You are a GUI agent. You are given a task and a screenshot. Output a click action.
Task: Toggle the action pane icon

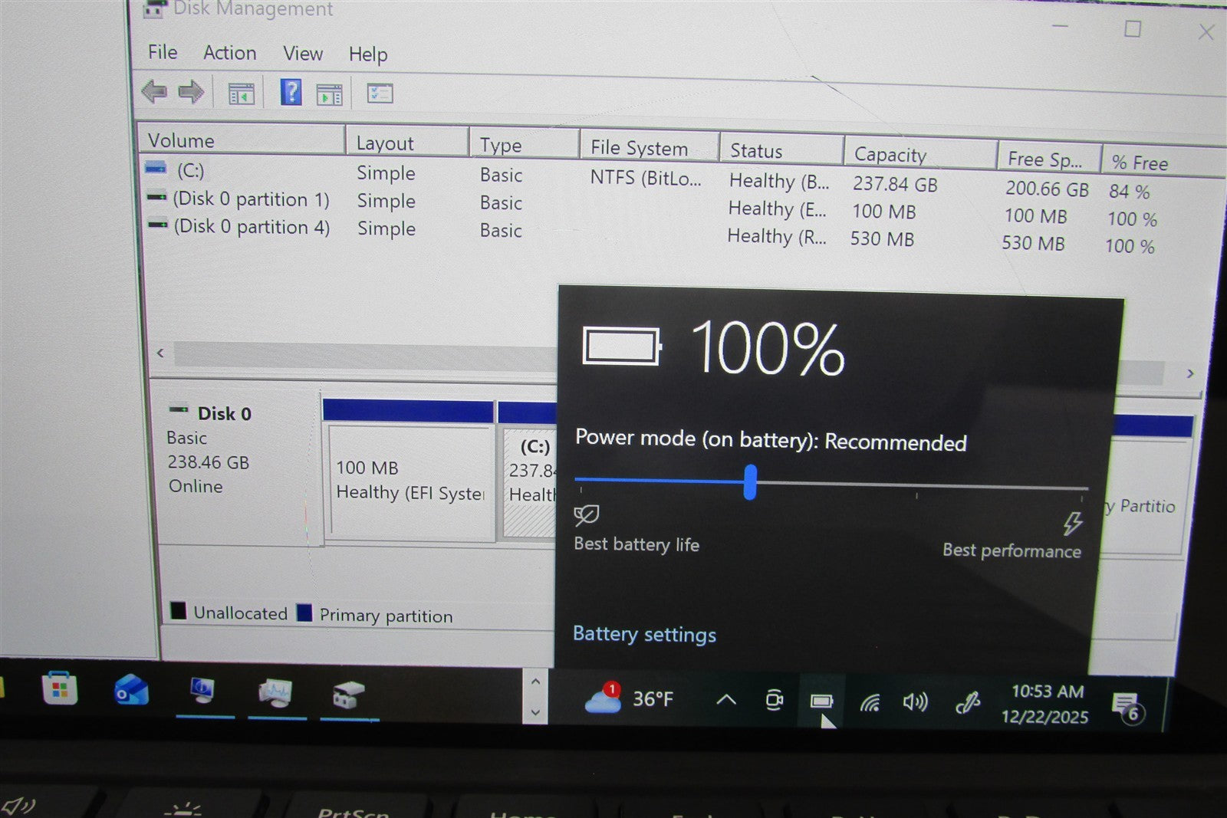(x=331, y=92)
